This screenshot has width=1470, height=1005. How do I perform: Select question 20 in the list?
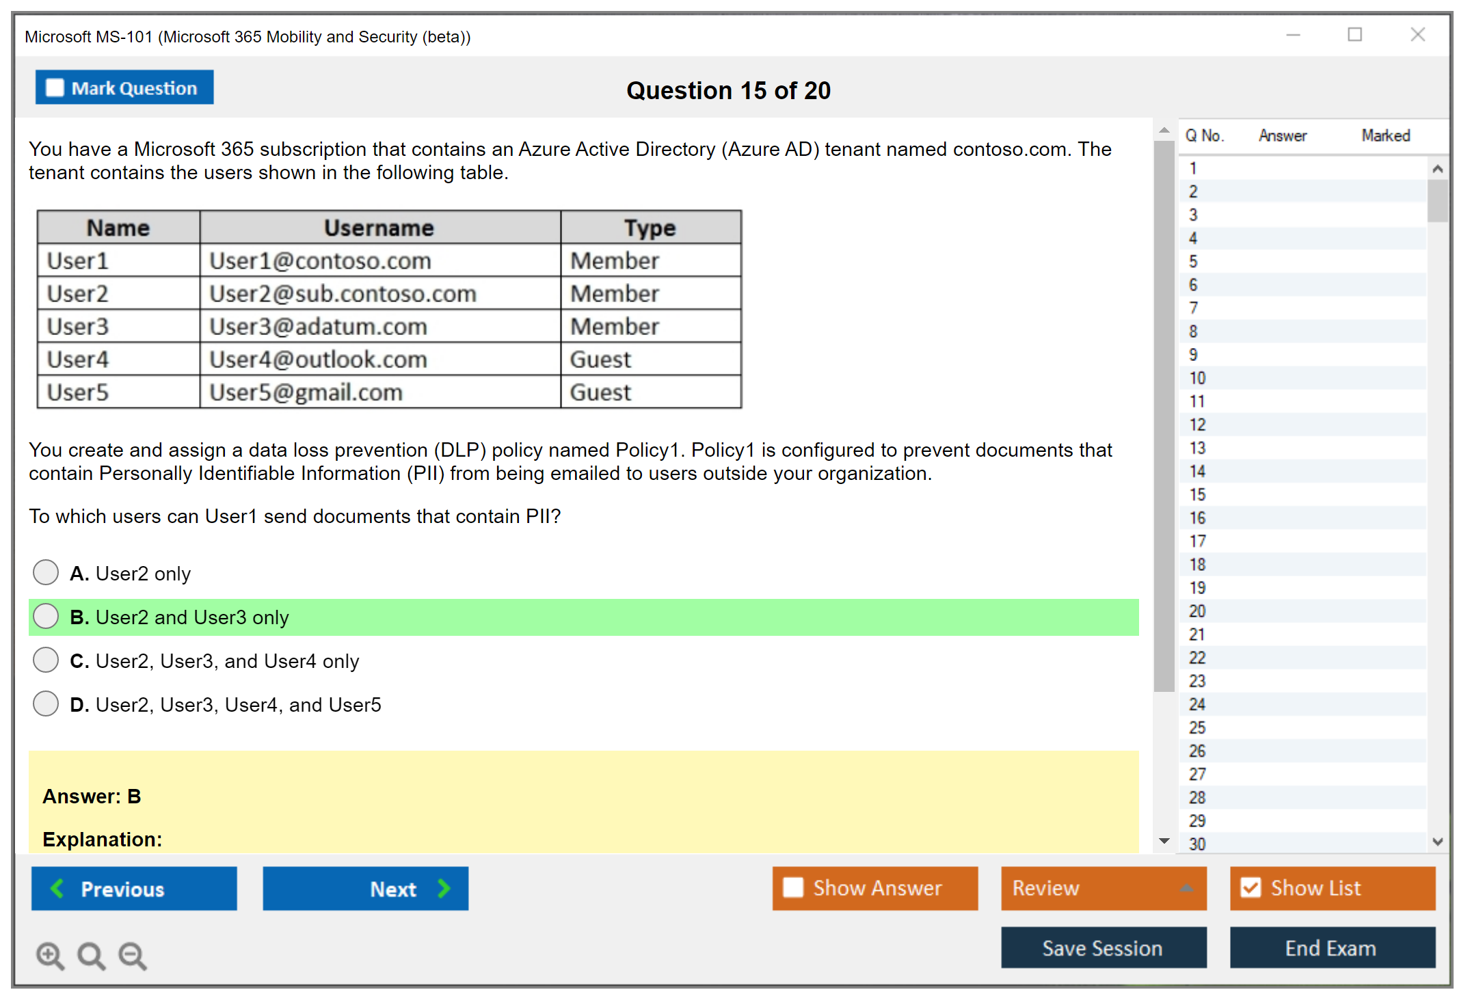[x=1197, y=611]
